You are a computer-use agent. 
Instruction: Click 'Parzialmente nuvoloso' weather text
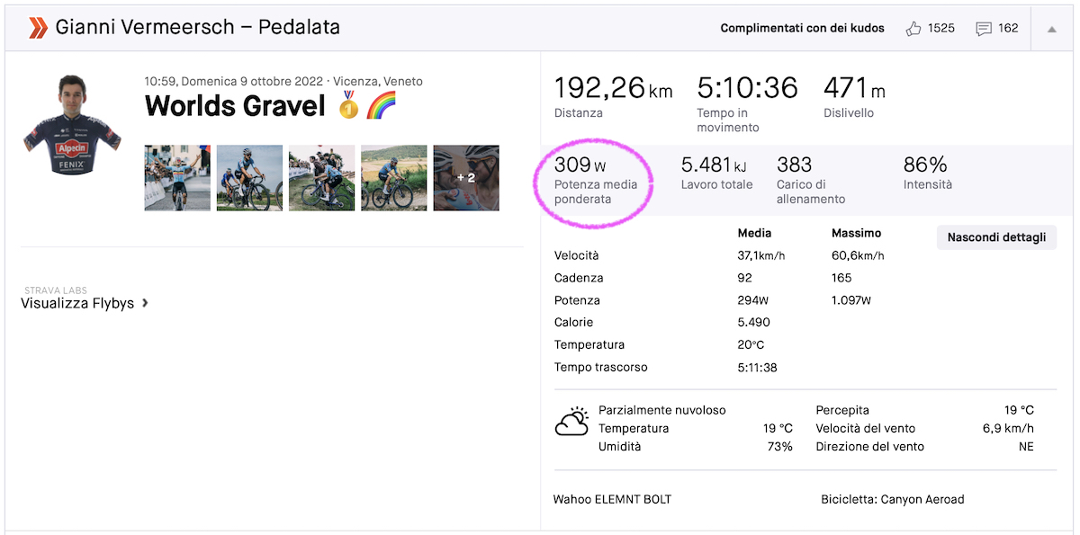tap(662, 410)
